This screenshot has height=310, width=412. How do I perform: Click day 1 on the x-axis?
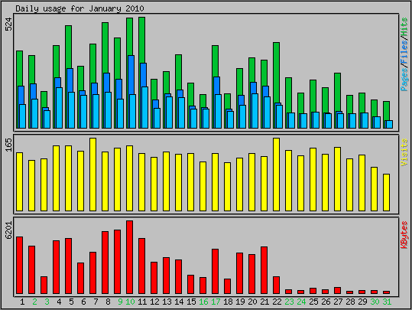[22, 302]
